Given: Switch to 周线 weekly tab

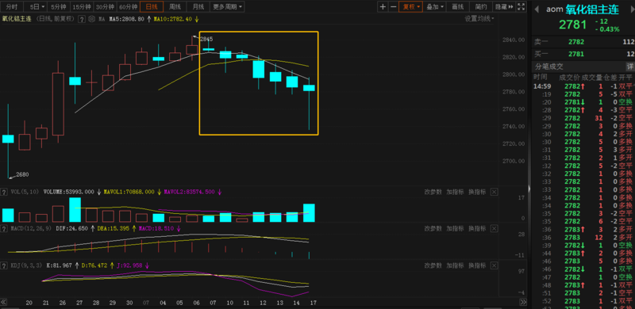Looking at the screenshot, I should coord(175,6).
